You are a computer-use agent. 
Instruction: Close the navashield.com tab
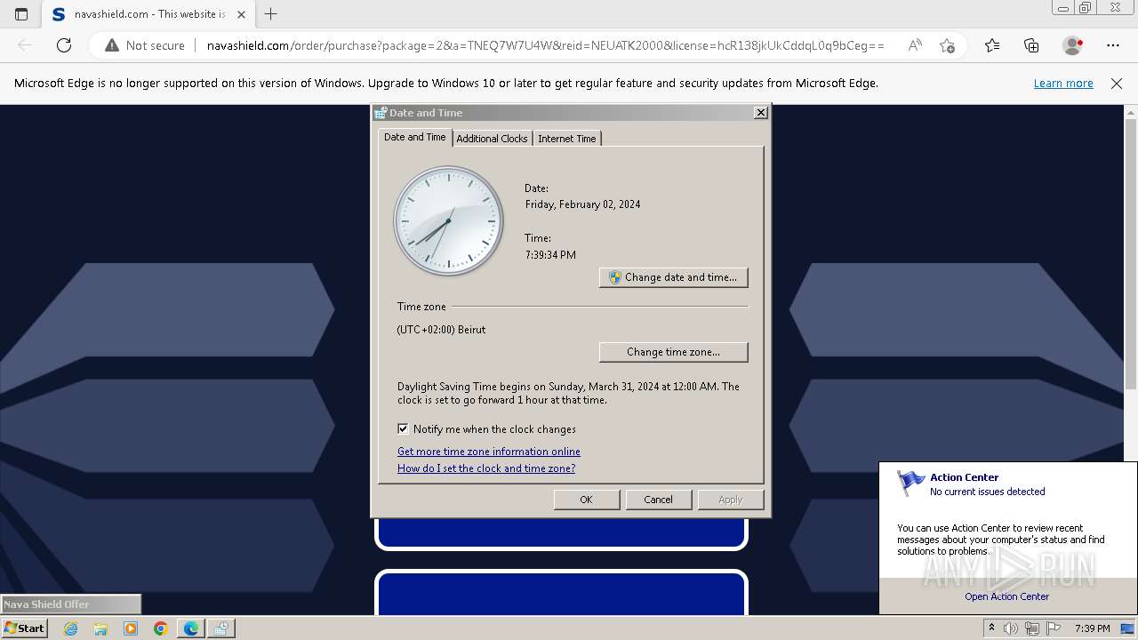pyautogui.click(x=241, y=14)
